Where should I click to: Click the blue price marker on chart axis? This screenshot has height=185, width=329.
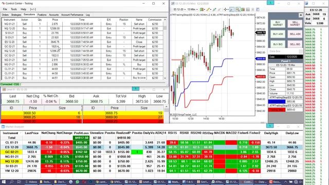(x=261, y=59)
